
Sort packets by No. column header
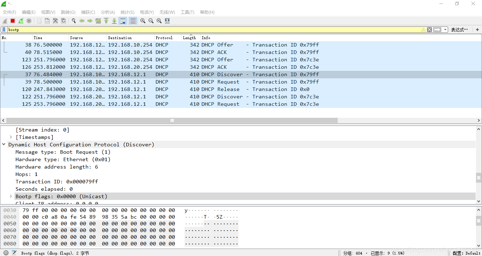pyautogui.click(x=16, y=38)
